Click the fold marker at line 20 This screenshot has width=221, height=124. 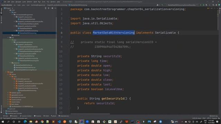pyautogui.click(x=69, y=99)
